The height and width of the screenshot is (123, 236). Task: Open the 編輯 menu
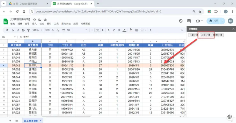(20, 24)
